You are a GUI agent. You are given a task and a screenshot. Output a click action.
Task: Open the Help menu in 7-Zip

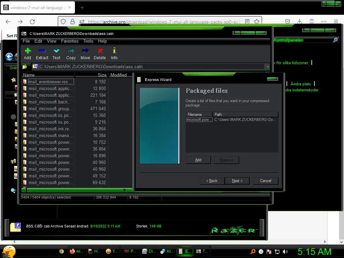(102, 41)
